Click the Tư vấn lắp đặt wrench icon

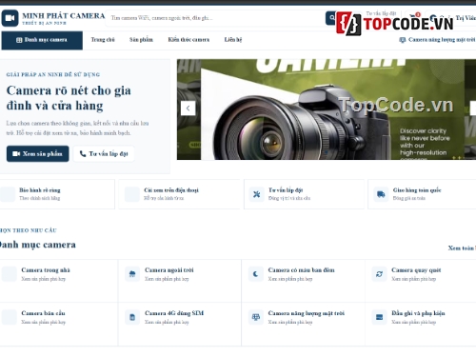click(256, 194)
